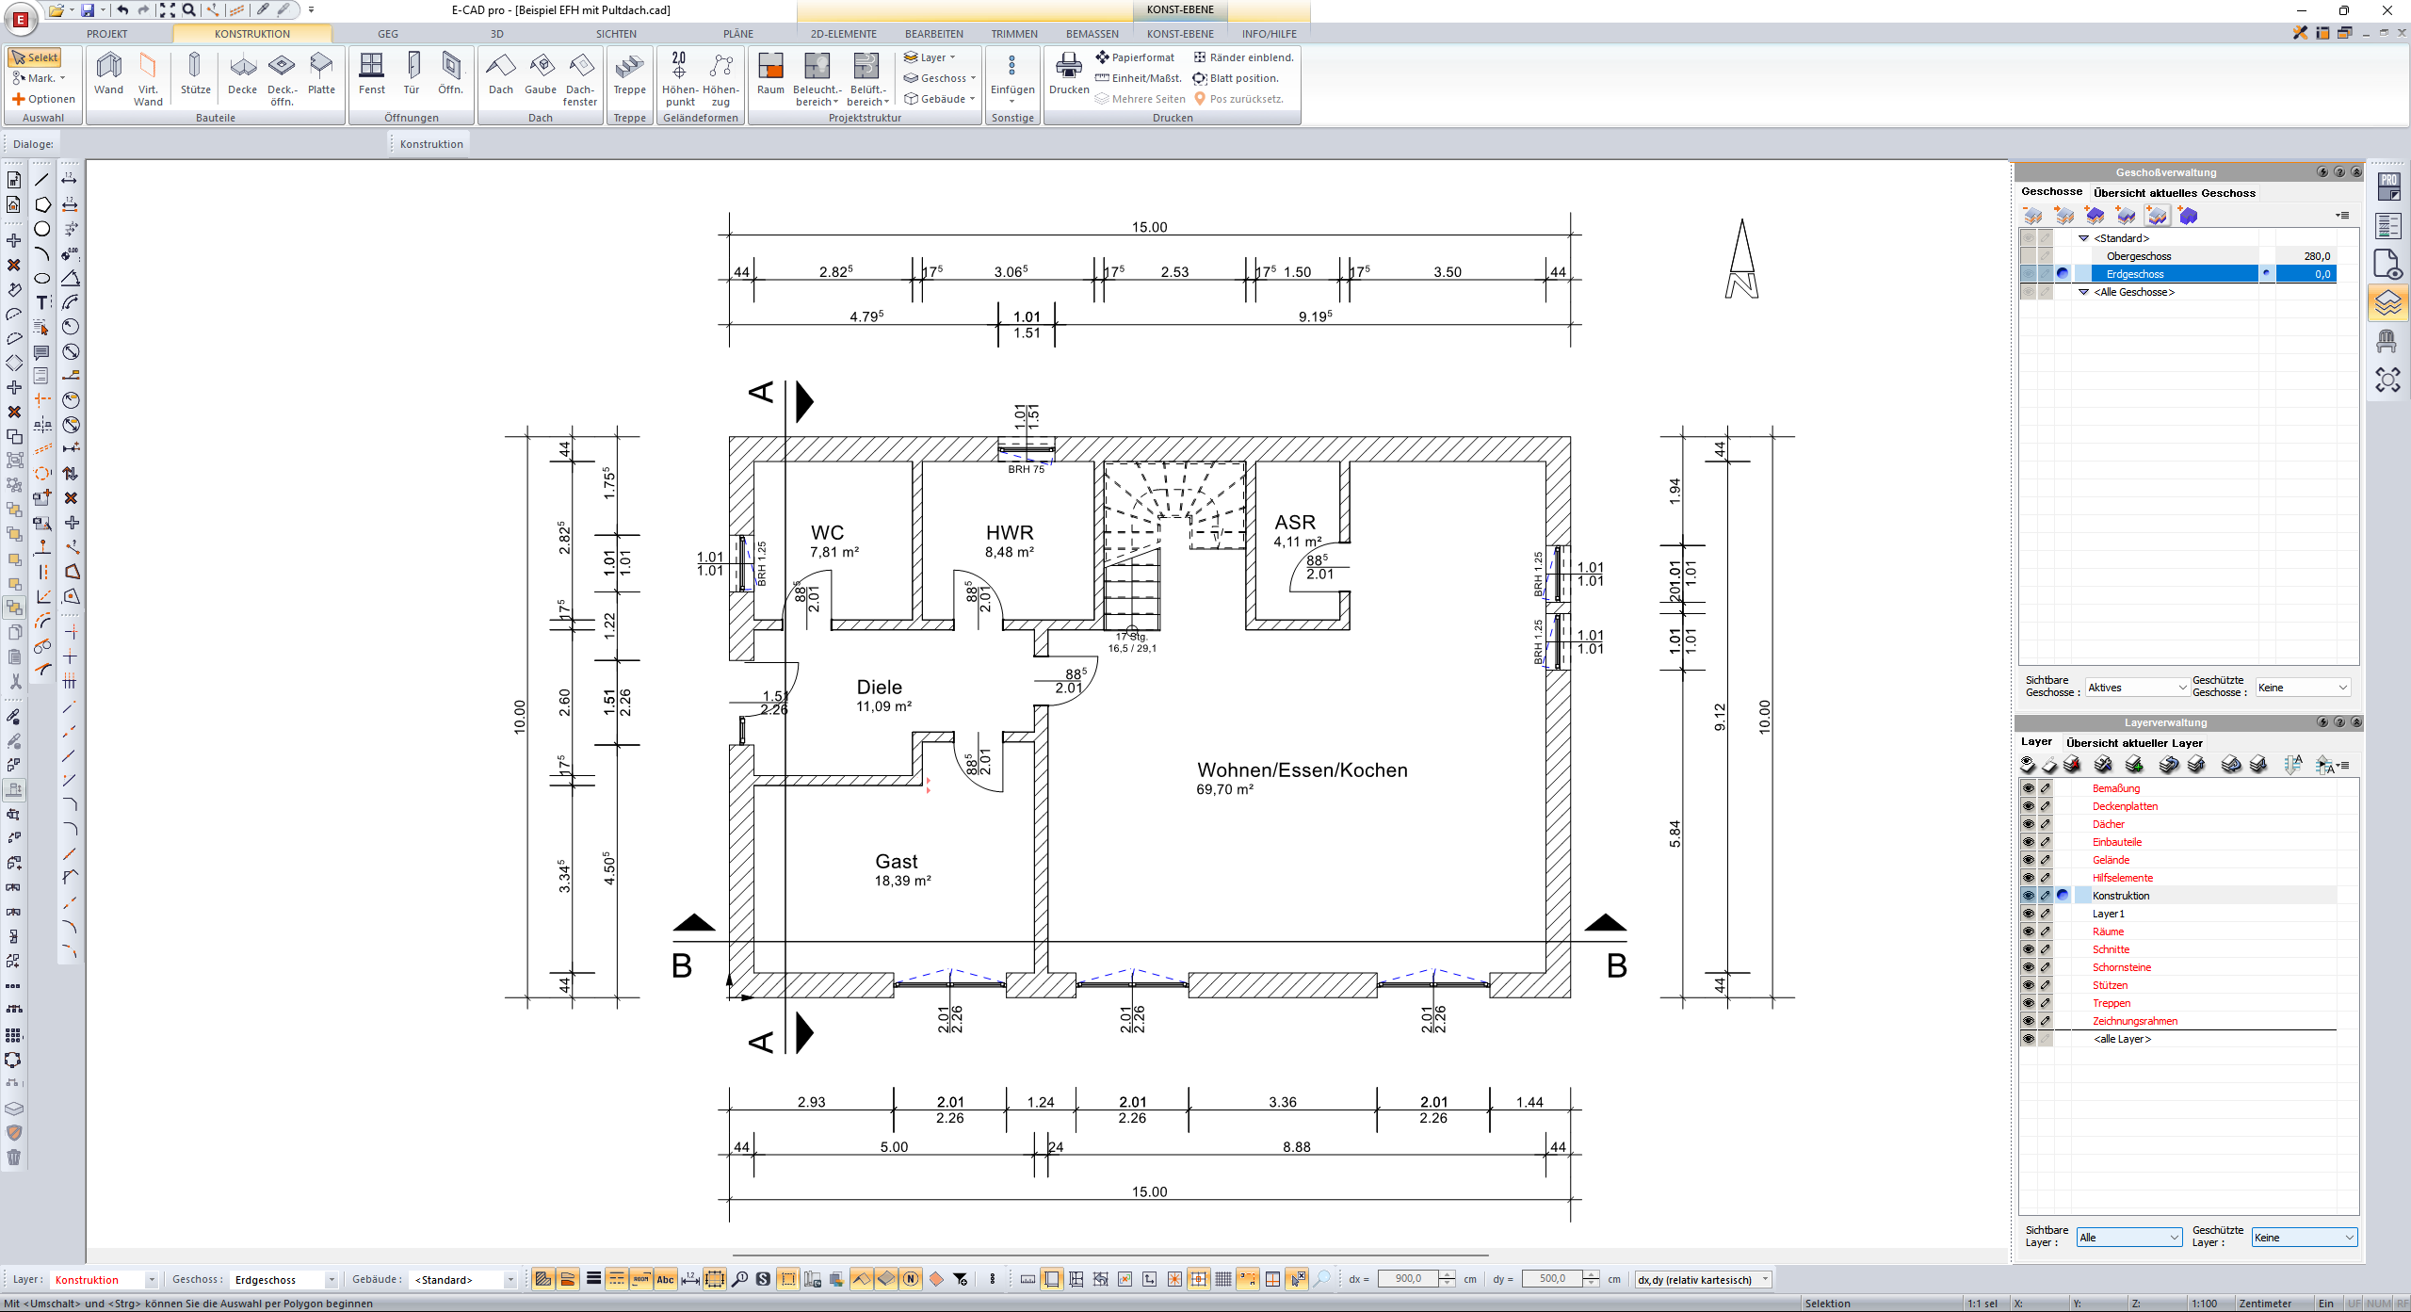
Task: Switch to the SICHTEN ribbon tab
Action: tap(616, 34)
